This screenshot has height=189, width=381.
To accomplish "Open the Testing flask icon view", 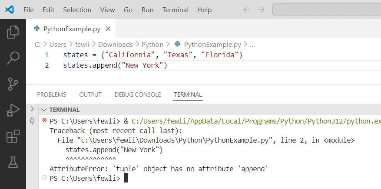I will [x=13, y=162].
